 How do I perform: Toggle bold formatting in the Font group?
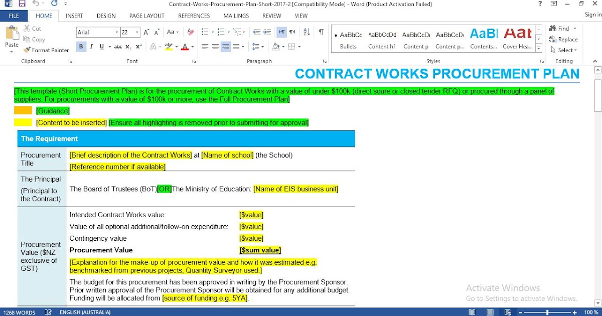[x=81, y=46]
